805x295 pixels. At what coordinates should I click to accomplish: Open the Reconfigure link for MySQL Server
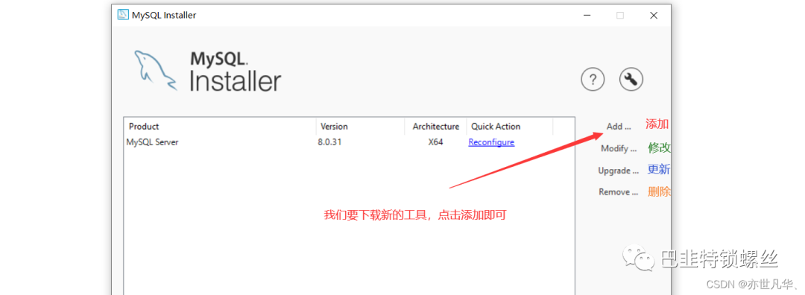[x=491, y=142]
